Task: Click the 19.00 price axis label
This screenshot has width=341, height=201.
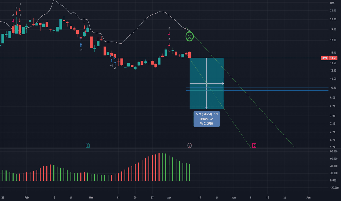Action: click(333, 29)
